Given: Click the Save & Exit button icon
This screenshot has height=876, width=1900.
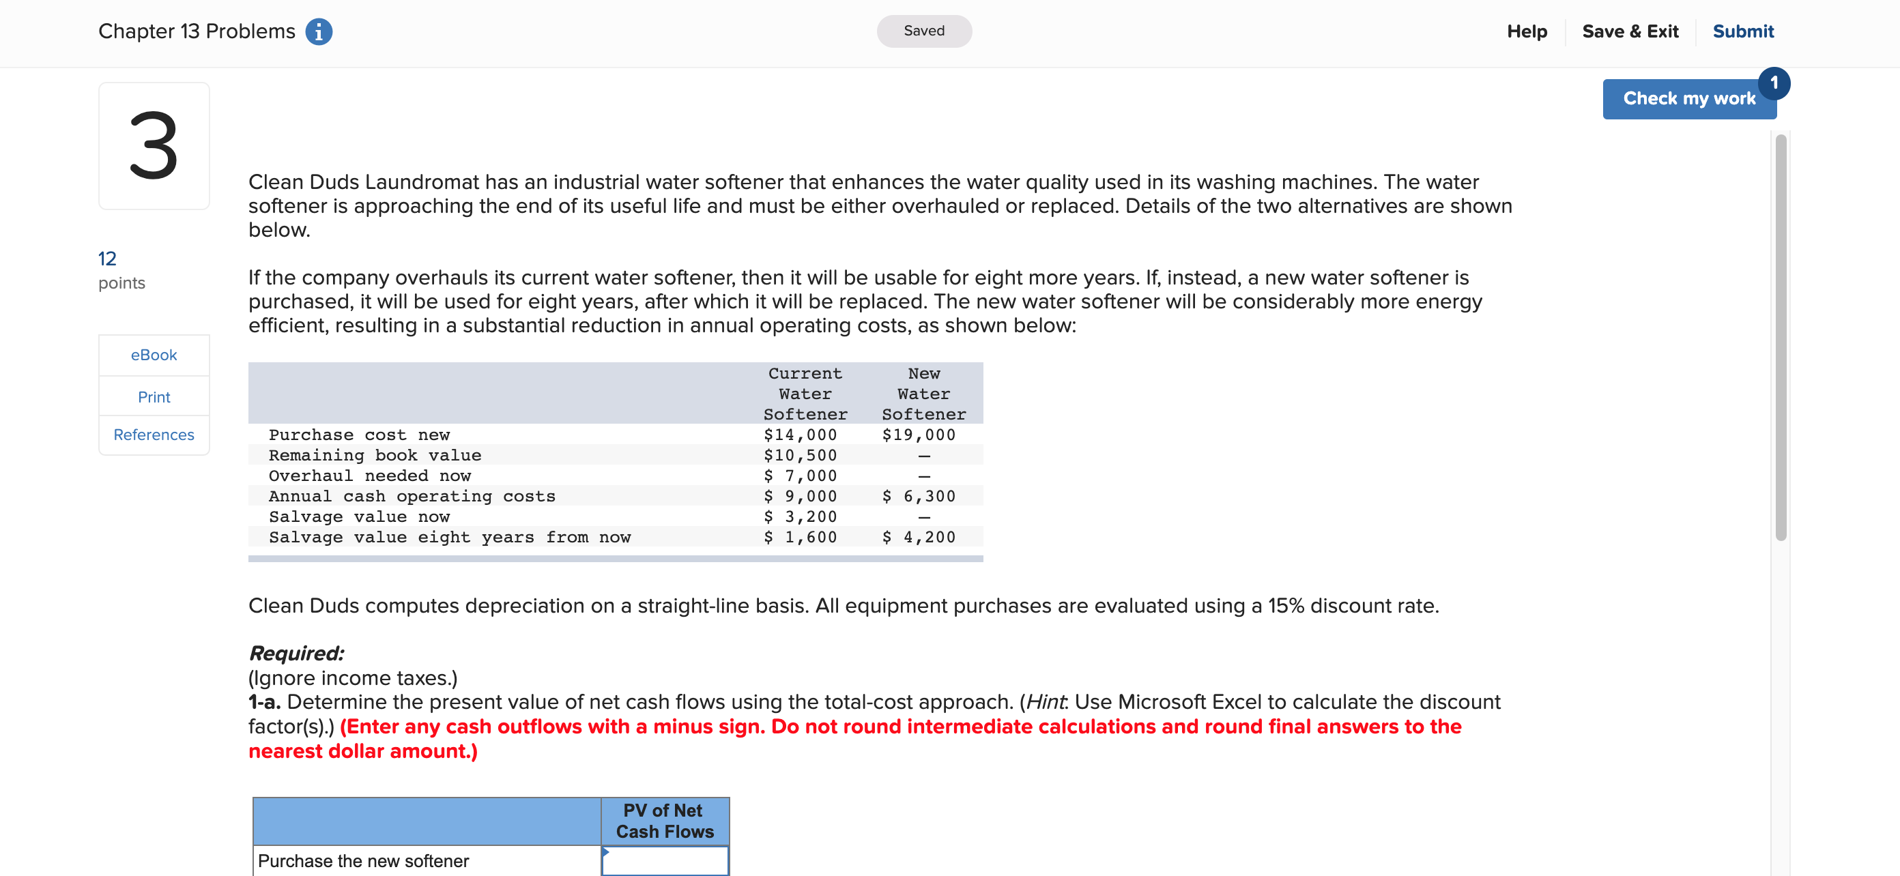Looking at the screenshot, I should [1628, 30].
